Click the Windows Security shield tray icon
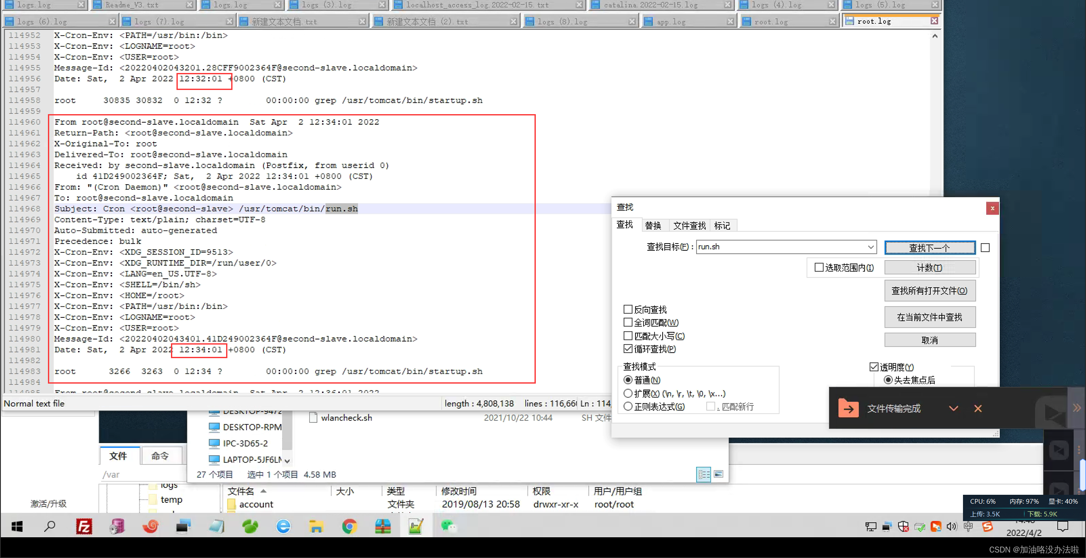Viewport: 1086px width, 558px height. [903, 527]
